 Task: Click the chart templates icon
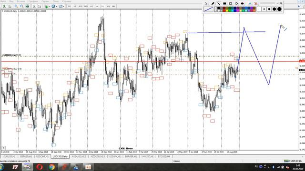pyautogui.click(x=61, y=6)
